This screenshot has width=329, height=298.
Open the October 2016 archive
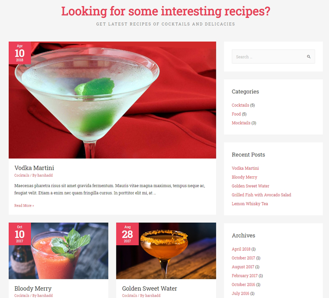pyautogui.click(x=243, y=284)
